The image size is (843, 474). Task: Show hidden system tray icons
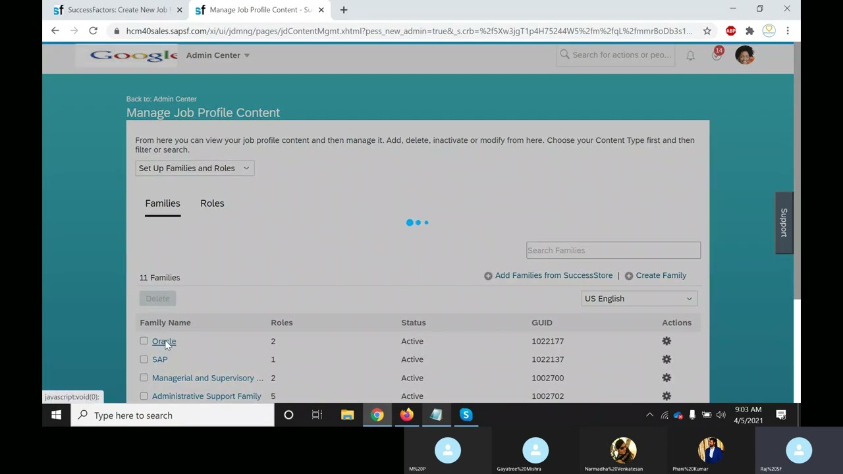(x=649, y=415)
